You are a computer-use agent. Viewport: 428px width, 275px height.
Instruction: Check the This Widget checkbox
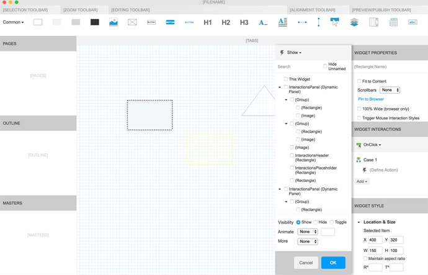click(x=286, y=79)
